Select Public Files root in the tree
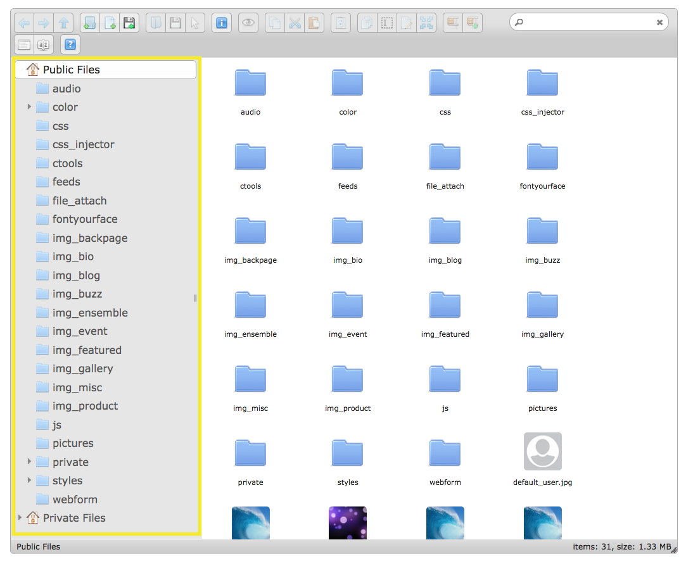This screenshot has width=693, height=566. [x=106, y=70]
